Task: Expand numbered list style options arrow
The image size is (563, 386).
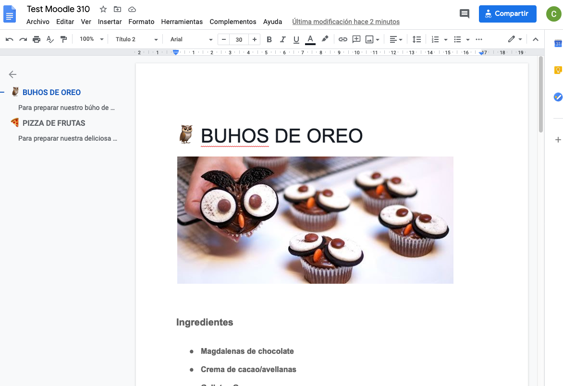Action: click(446, 40)
